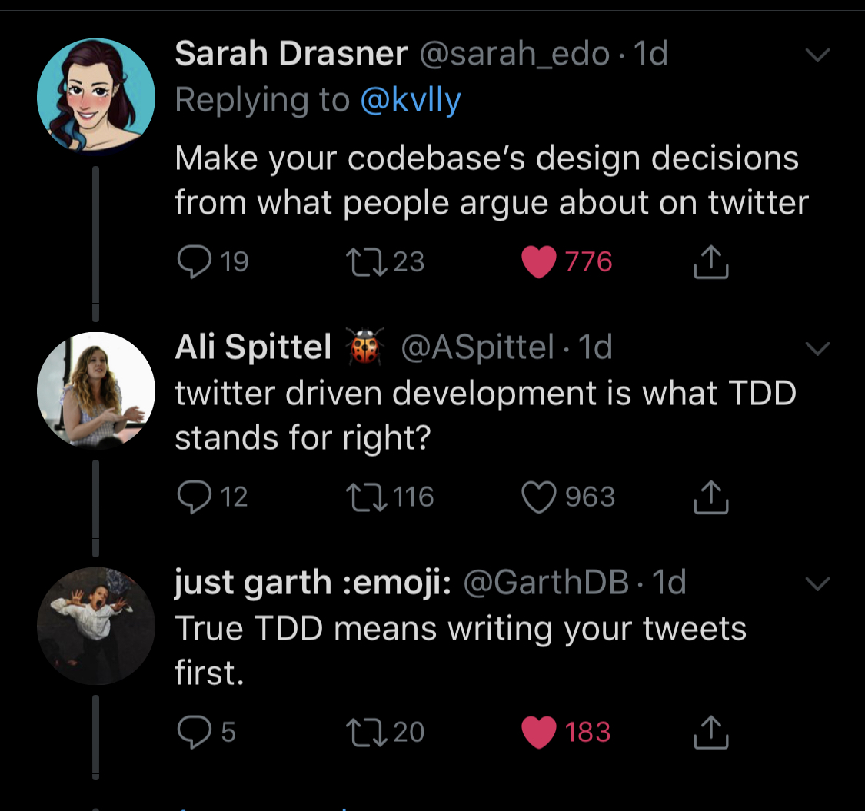Viewport: 865px width, 811px height.
Task: Unlike Sarah Drasner's tweet with 776 likes
Action: (x=539, y=262)
